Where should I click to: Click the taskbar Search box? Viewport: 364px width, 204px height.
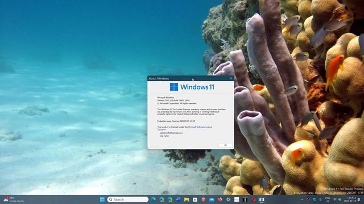click(x=127, y=199)
